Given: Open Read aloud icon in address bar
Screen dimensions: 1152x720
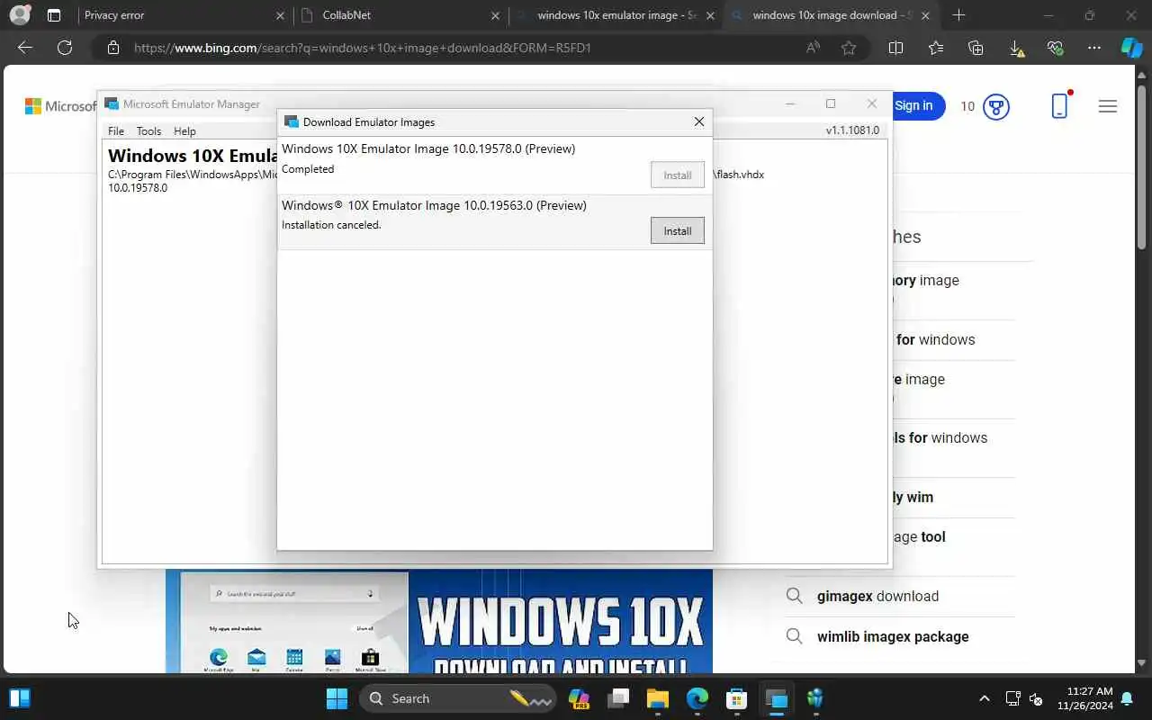Looking at the screenshot, I should click(813, 48).
